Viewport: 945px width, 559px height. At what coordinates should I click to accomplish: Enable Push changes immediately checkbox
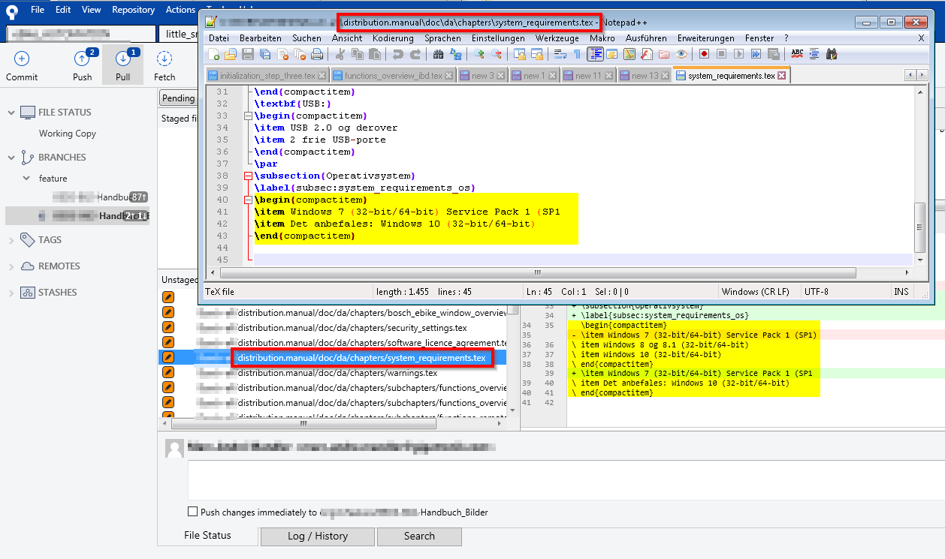pyautogui.click(x=192, y=512)
